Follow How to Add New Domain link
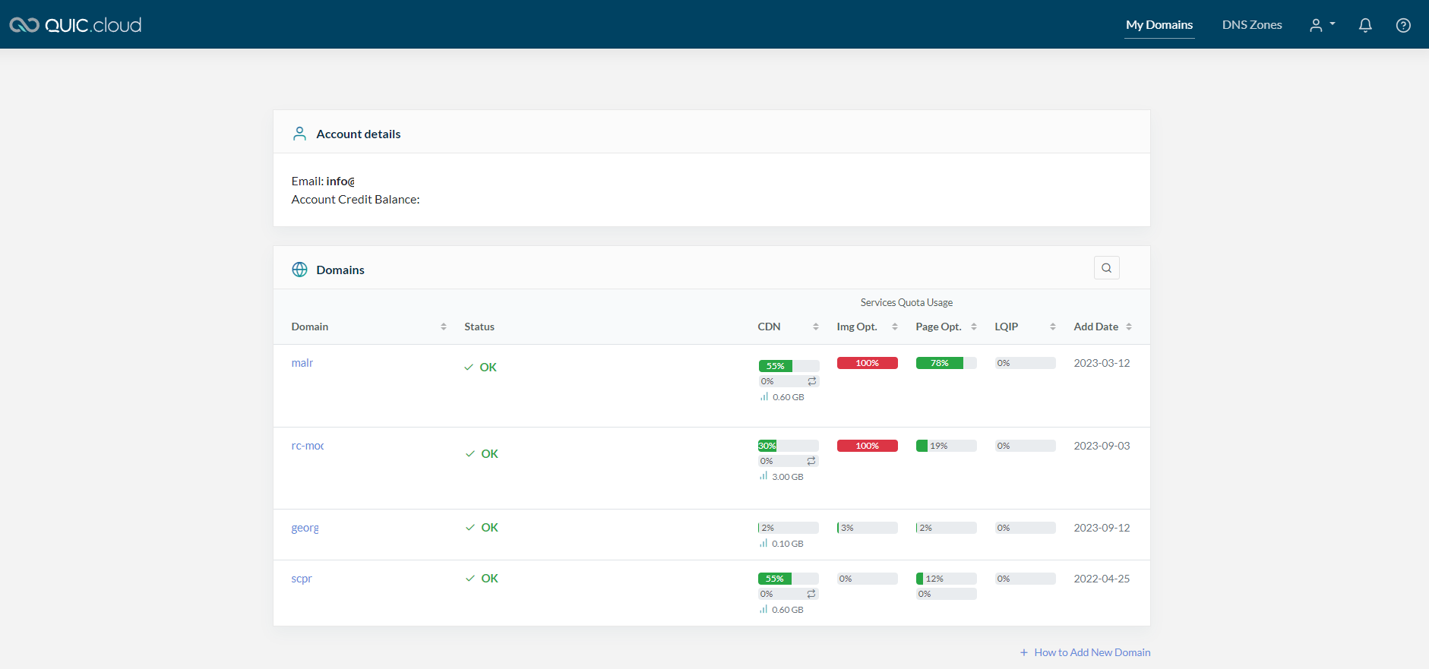The width and height of the screenshot is (1429, 669). (x=1092, y=652)
